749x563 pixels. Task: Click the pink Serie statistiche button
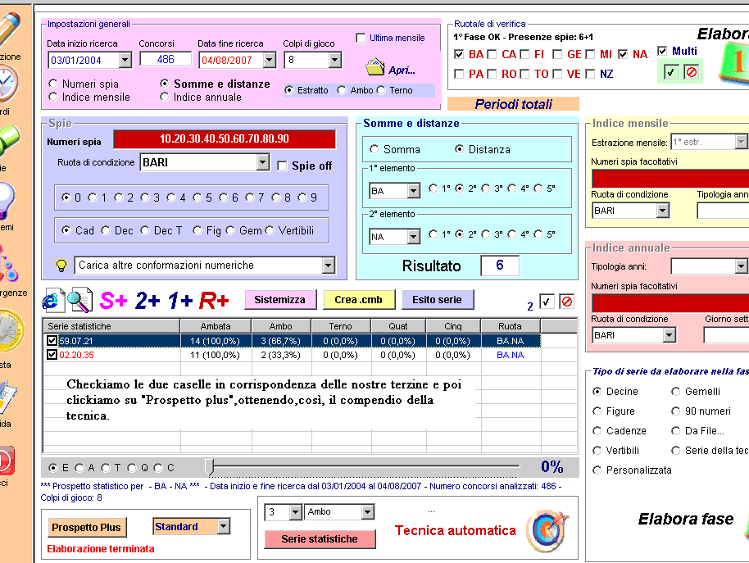320,539
